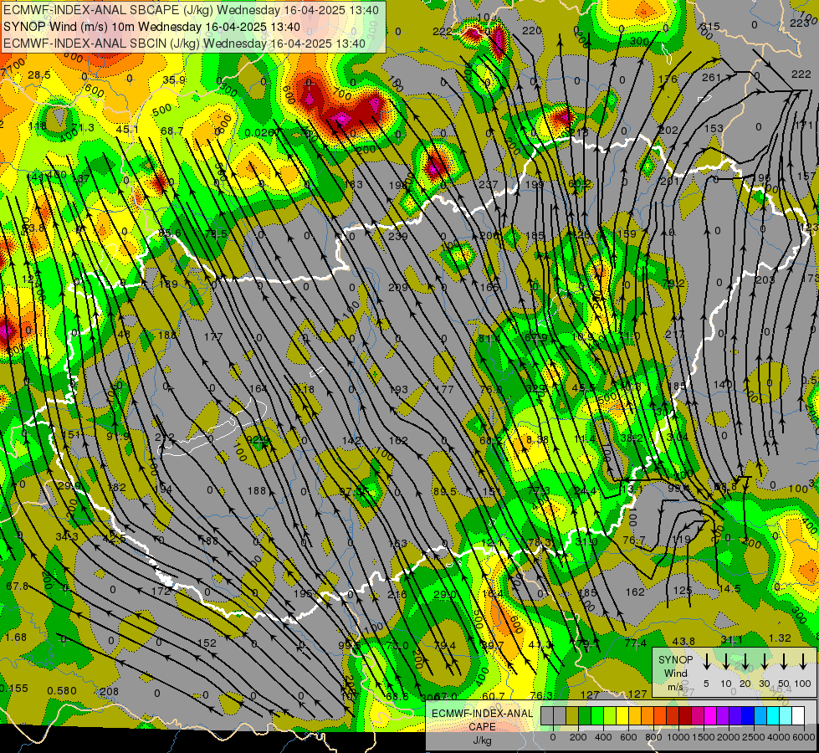Click the map value 34.3
This screenshot has width=819, height=753.
tap(67, 536)
